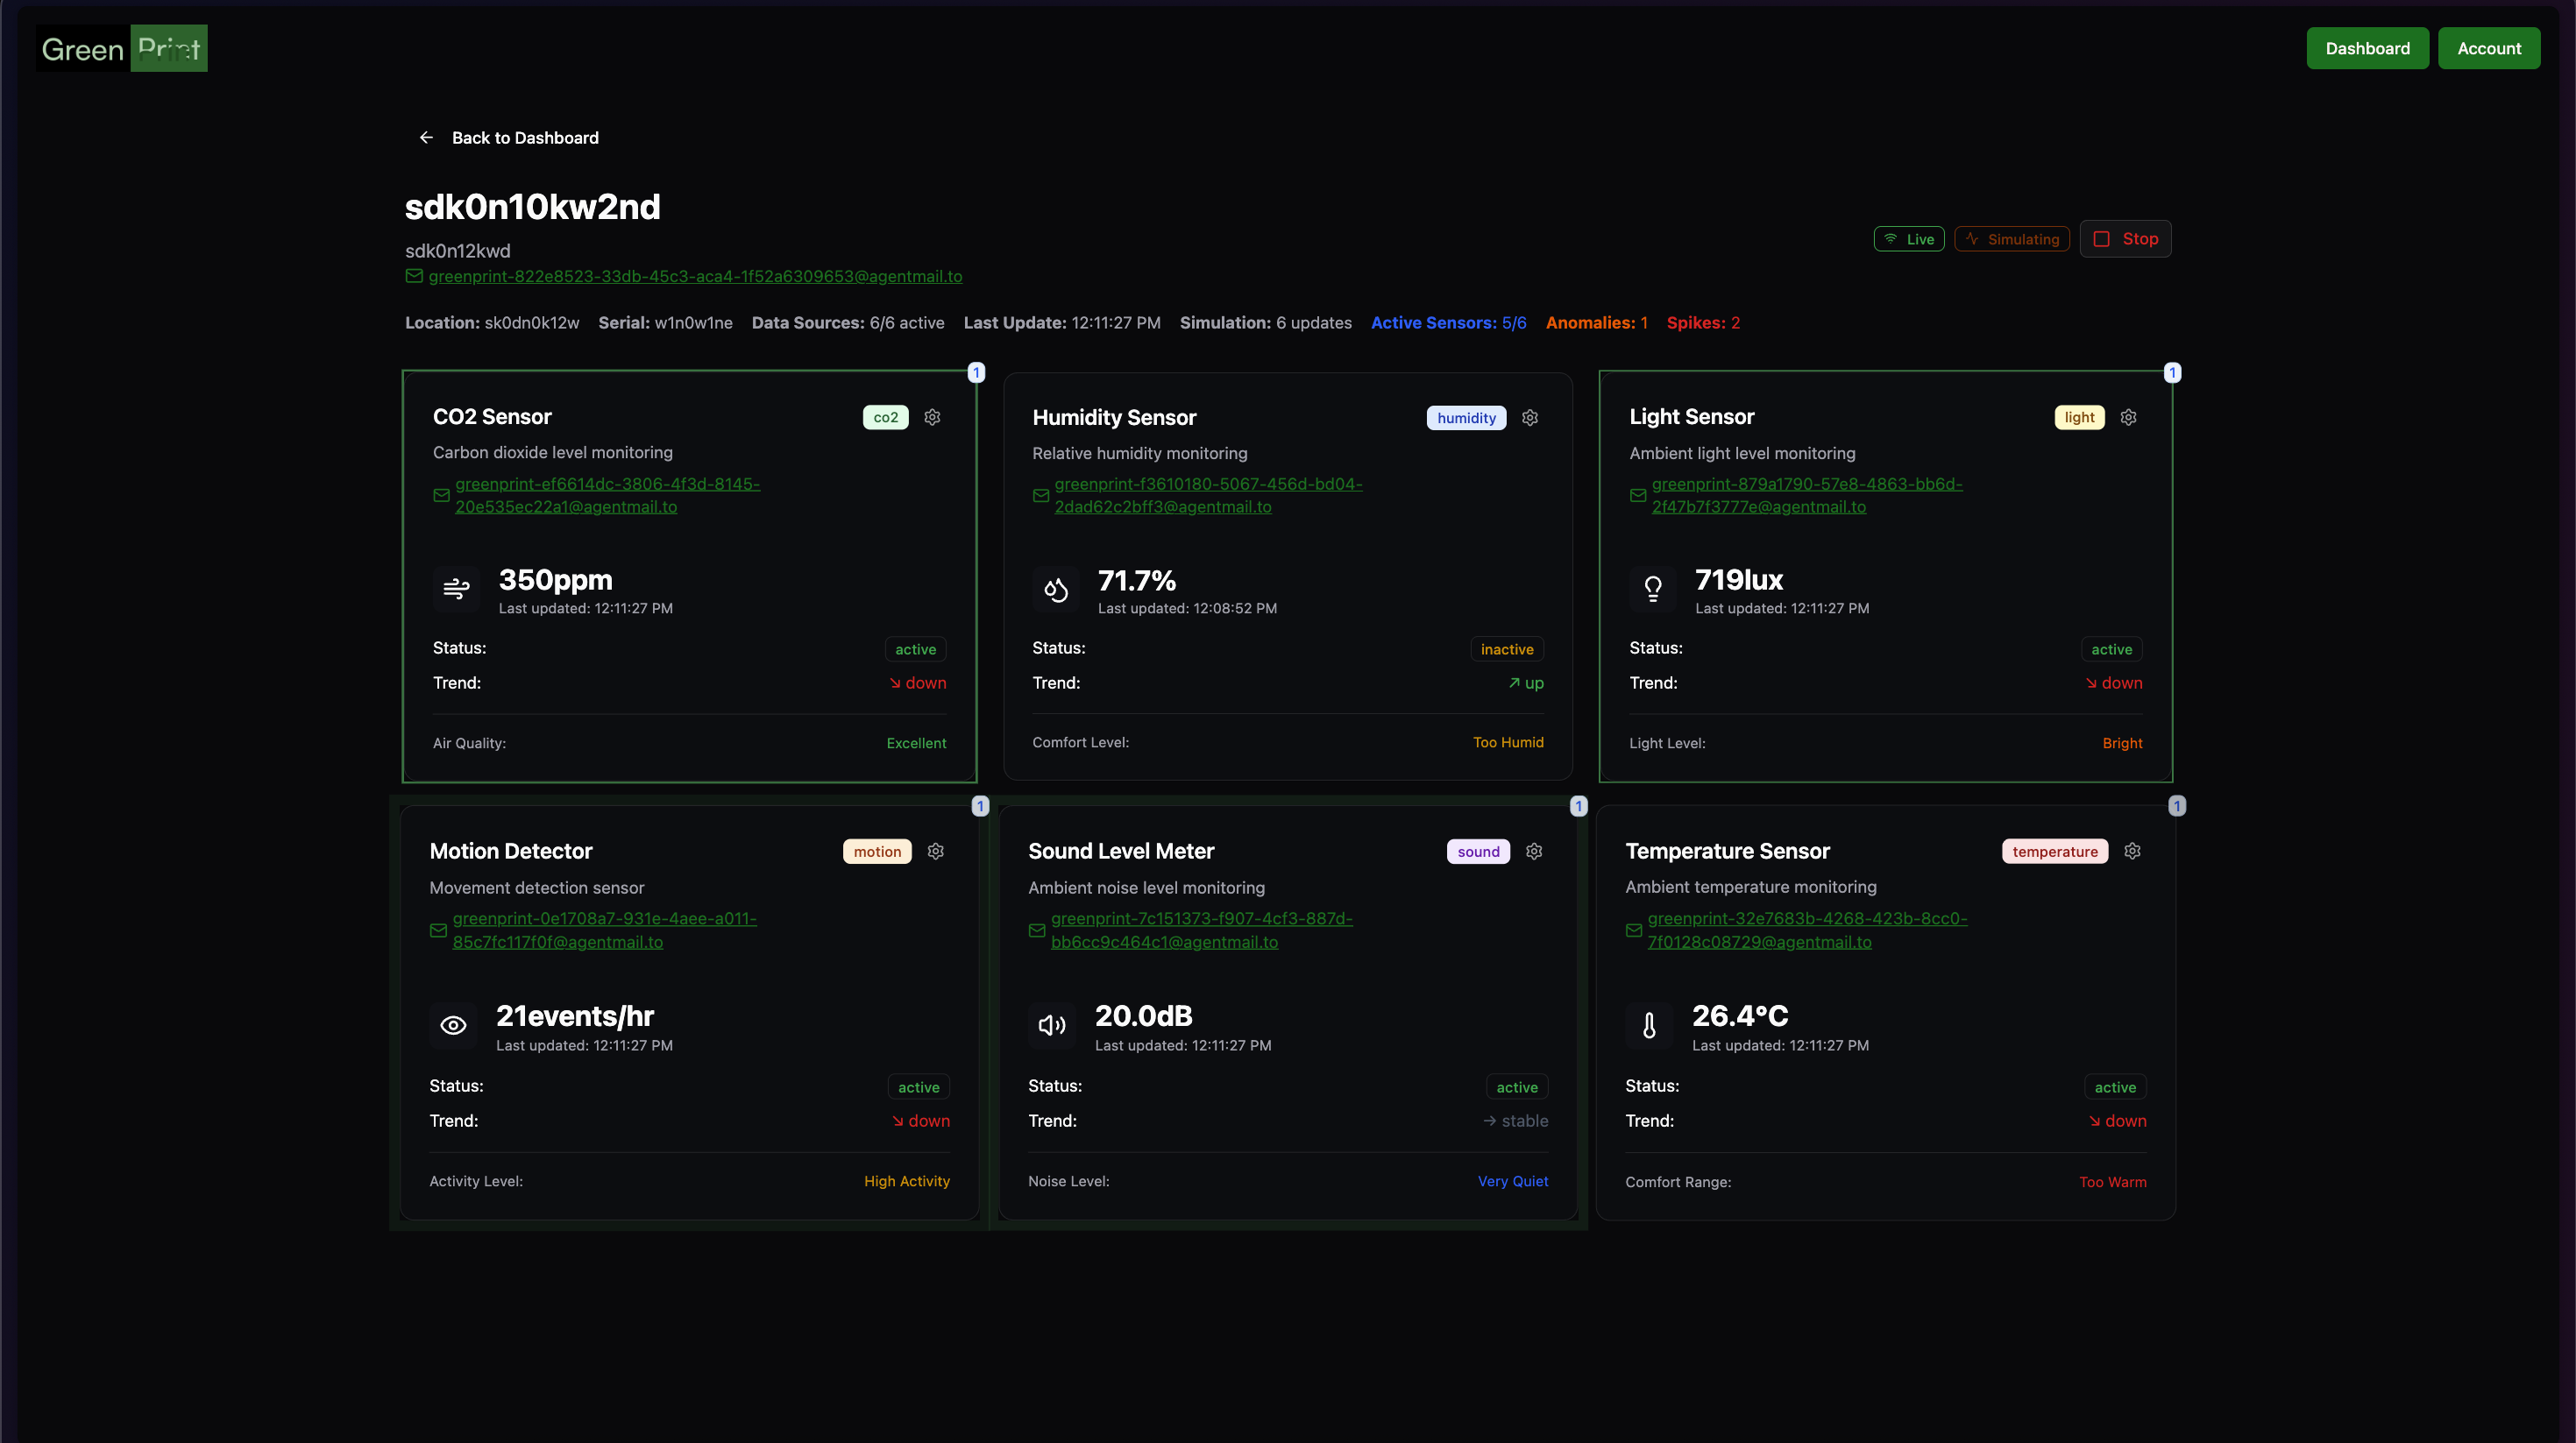Go Back to Dashboard
Image resolution: width=2576 pixels, height=1443 pixels.
[x=524, y=138]
